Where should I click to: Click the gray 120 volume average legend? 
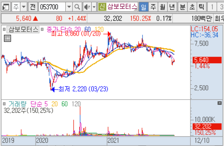point(76,104)
